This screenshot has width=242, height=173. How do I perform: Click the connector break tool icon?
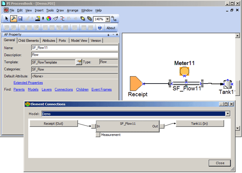62,19
